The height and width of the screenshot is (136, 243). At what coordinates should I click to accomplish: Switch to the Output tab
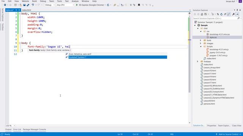coord(8,130)
